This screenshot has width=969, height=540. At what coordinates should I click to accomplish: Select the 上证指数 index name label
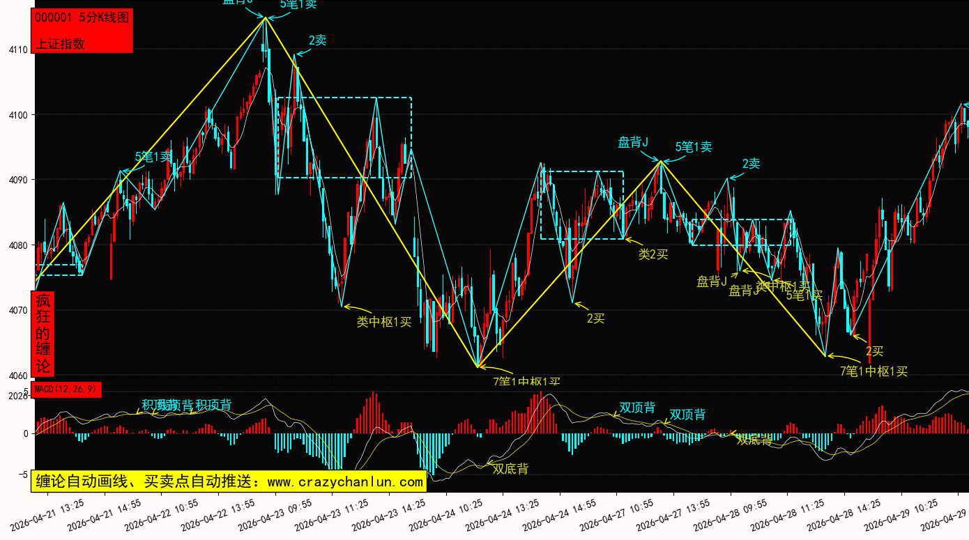[x=60, y=43]
